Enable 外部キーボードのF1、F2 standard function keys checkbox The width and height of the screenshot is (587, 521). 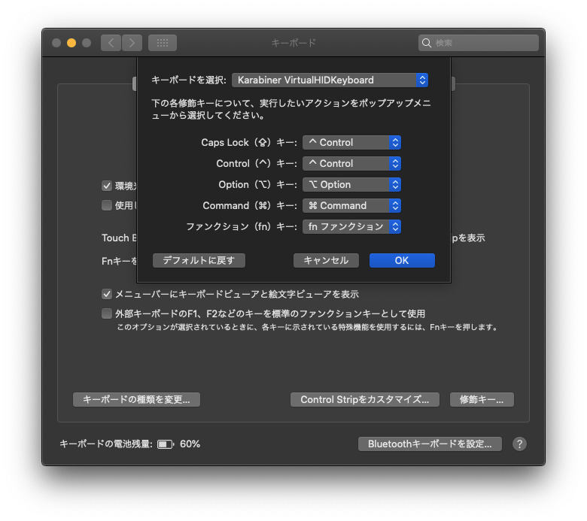[x=107, y=314]
